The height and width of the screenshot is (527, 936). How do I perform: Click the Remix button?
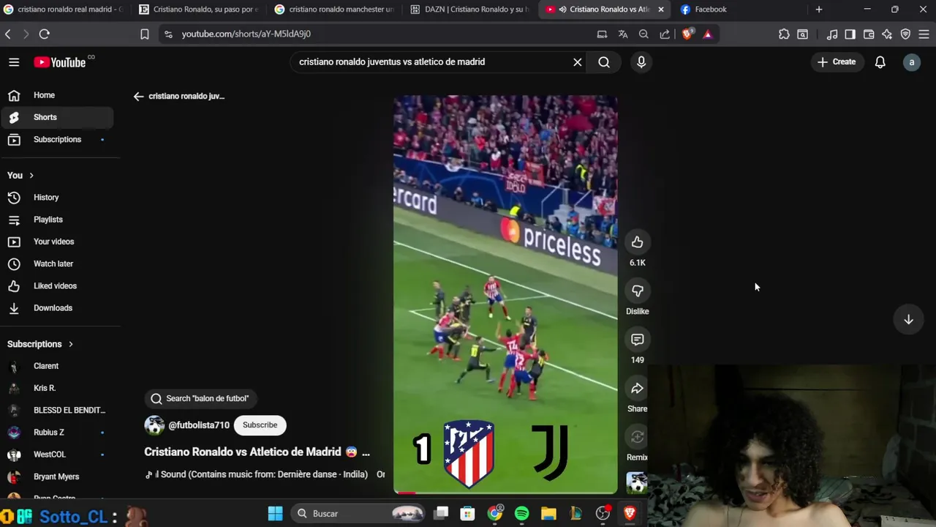pyautogui.click(x=638, y=437)
